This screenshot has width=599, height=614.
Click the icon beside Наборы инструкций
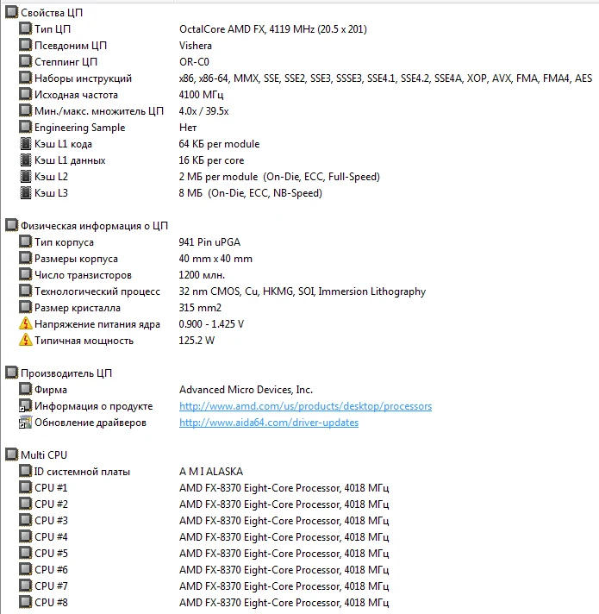click(25, 78)
